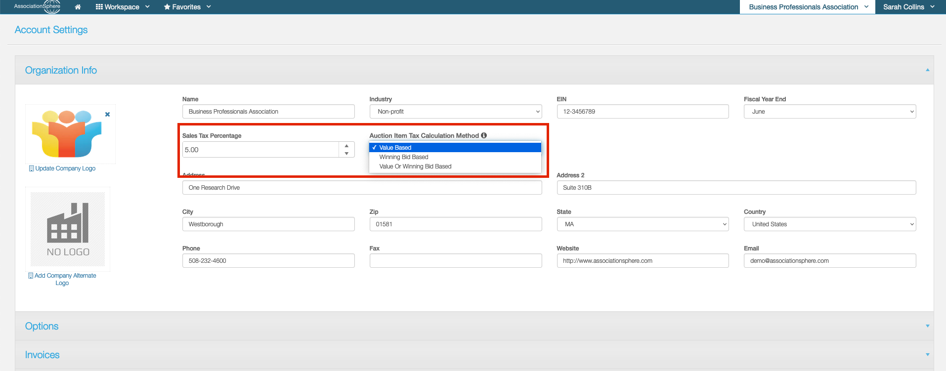This screenshot has width=946, height=371.
Task: Click the AssociationSphere logo
Action: click(38, 6)
